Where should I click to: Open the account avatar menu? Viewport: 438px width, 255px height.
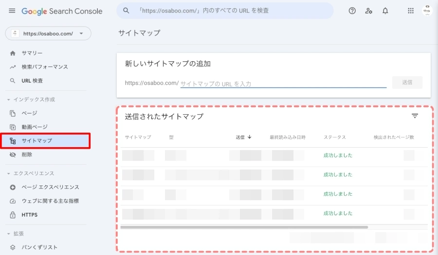click(427, 11)
